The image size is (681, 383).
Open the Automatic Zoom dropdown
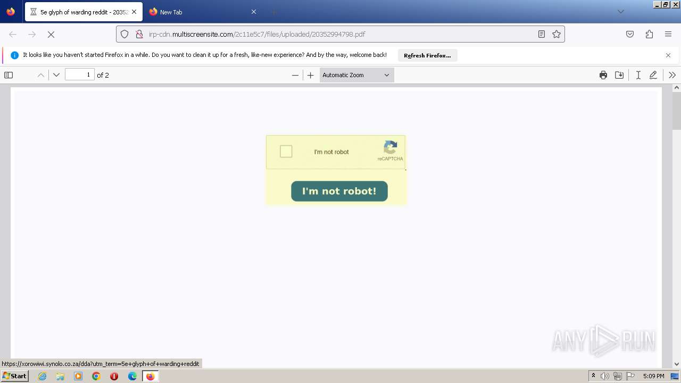(356, 75)
